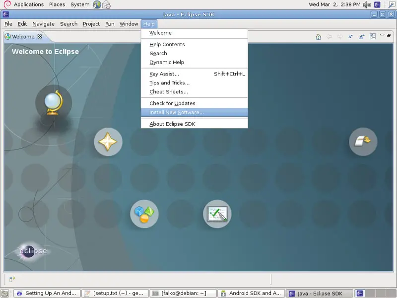Viewport: 397px width, 298px height.
Task: Select Tips and Tricks menu entry
Action: pyautogui.click(x=194, y=83)
